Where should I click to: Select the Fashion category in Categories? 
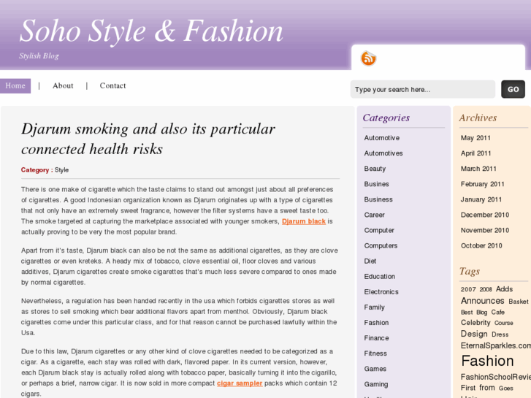point(376,323)
